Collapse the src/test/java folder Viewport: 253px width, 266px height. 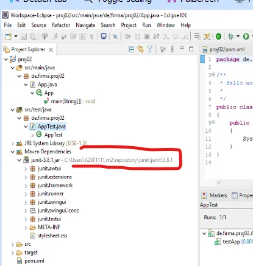(x=13, y=110)
